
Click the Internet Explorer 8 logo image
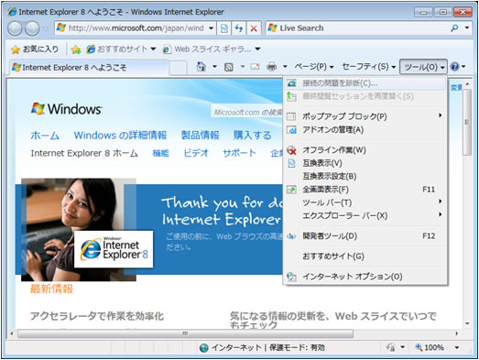114,249
